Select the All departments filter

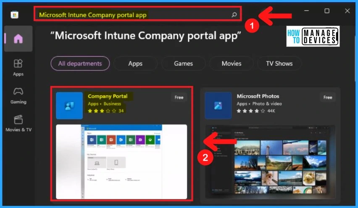(80, 64)
